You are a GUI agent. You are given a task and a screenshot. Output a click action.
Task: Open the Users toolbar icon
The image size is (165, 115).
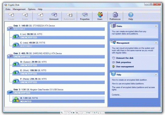[100, 15]
